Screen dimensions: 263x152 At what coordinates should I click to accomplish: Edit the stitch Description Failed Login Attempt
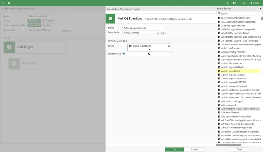coord(45,30)
